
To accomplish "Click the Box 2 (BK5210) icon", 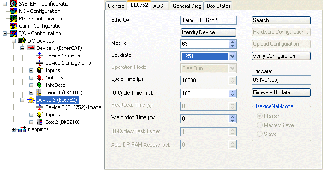I will click(x=39, y=122).
